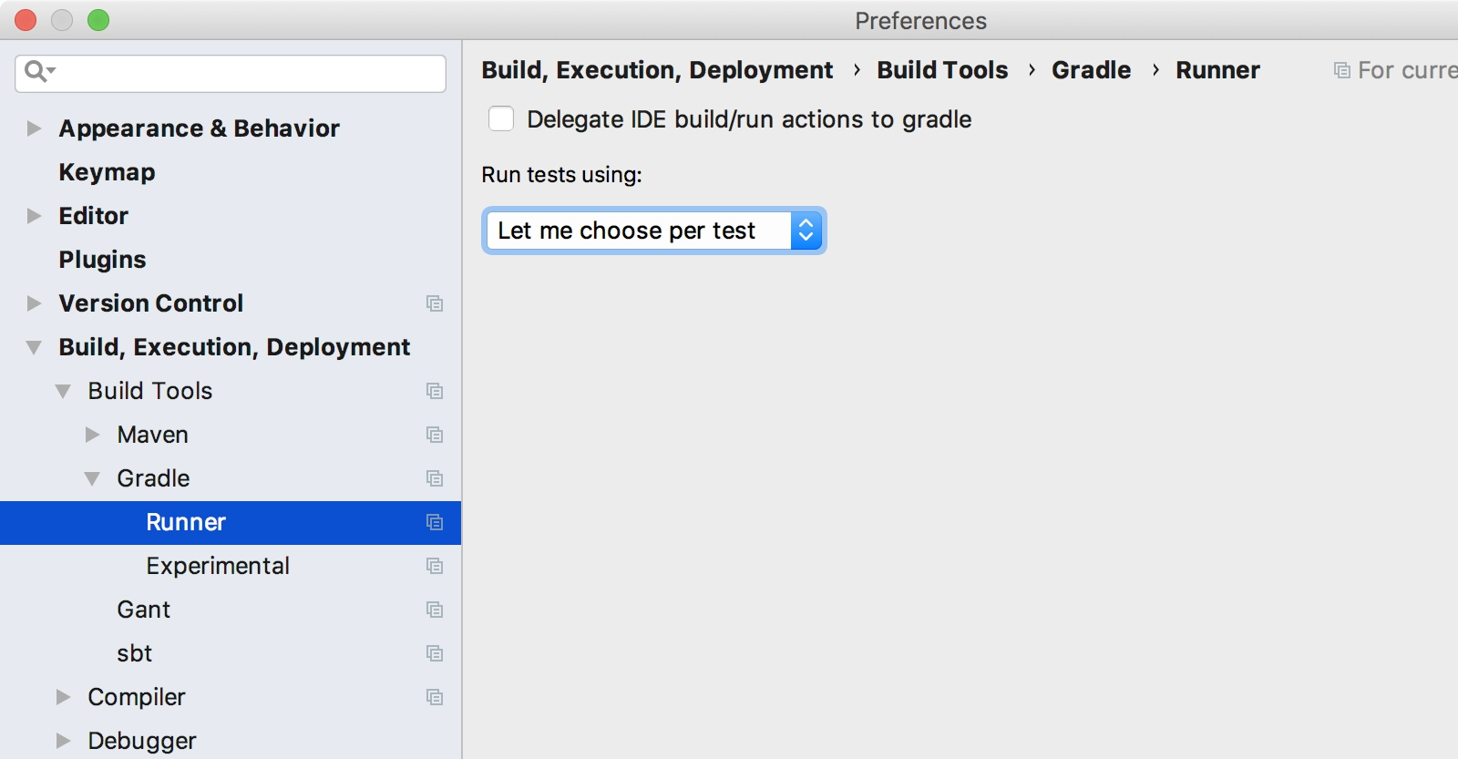
Task: Expand the Debugger node
Action: 63,741
